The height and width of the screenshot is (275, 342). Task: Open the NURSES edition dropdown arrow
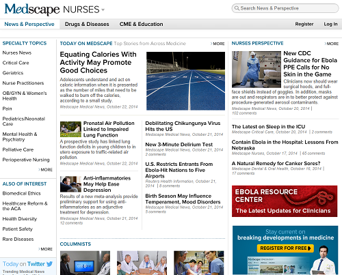[103, 10]
